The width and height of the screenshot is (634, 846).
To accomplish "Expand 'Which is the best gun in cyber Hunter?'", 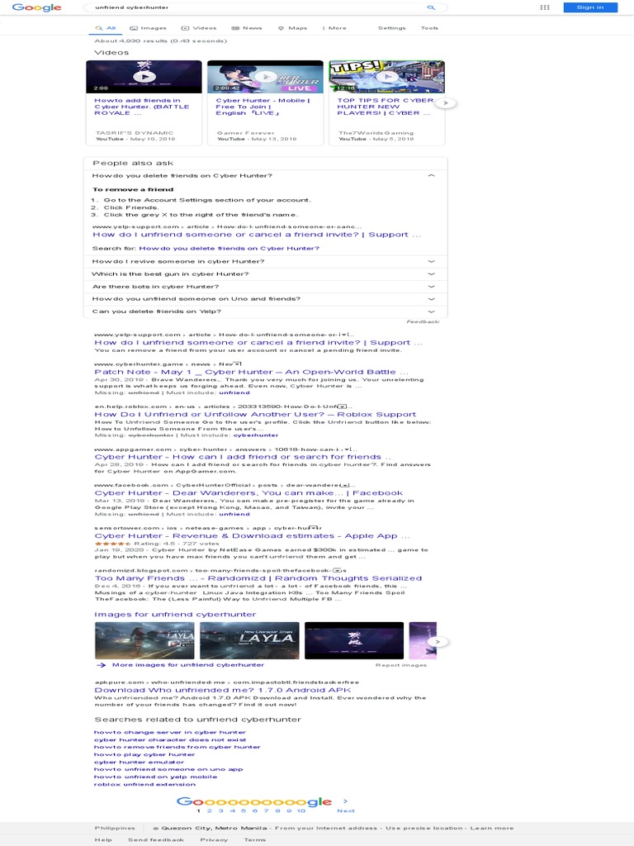I will coord(265,274).
